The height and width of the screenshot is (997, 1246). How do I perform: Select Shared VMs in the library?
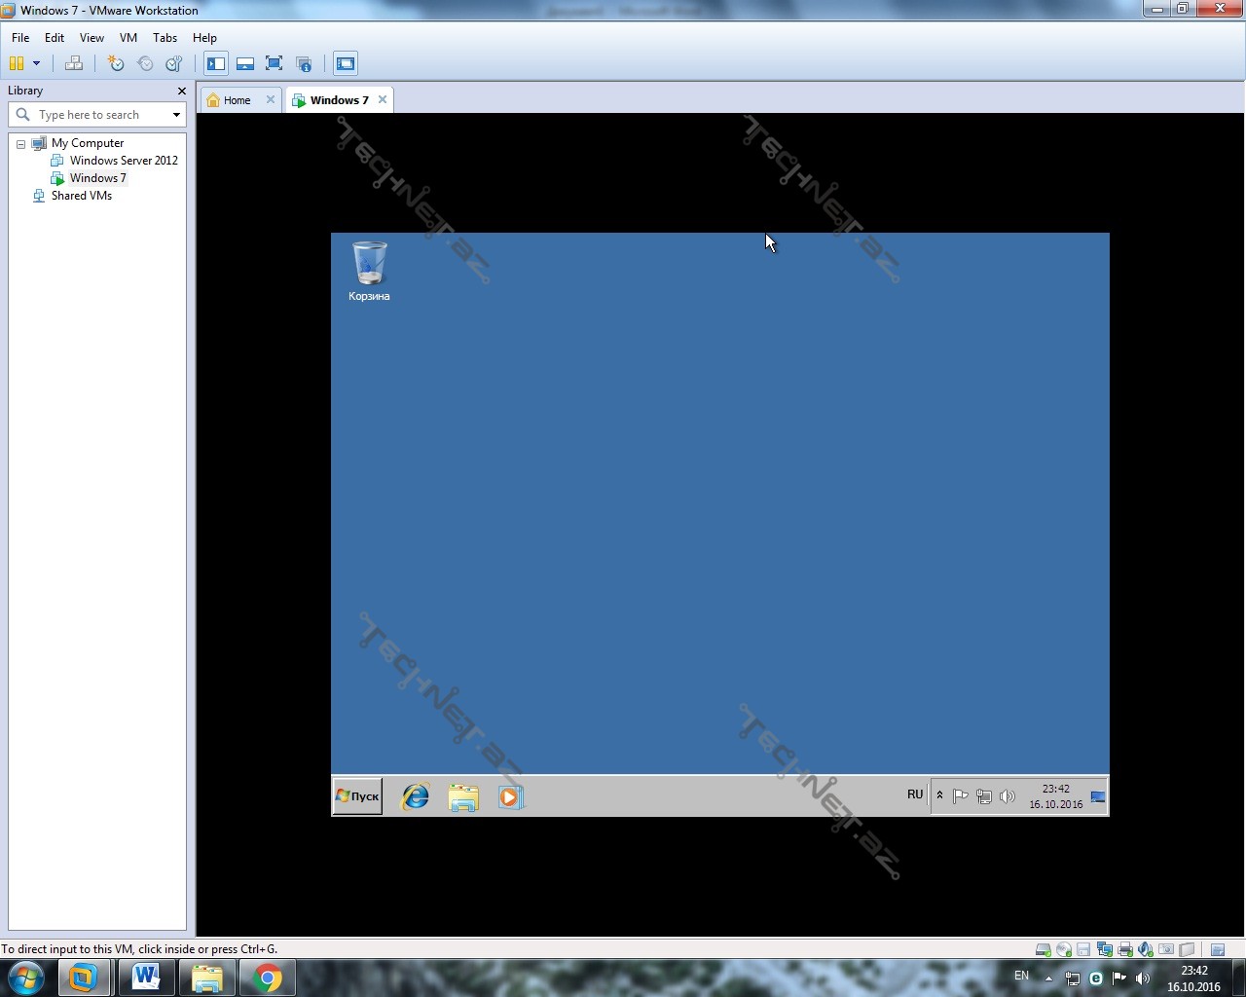(x=81, y=196)
